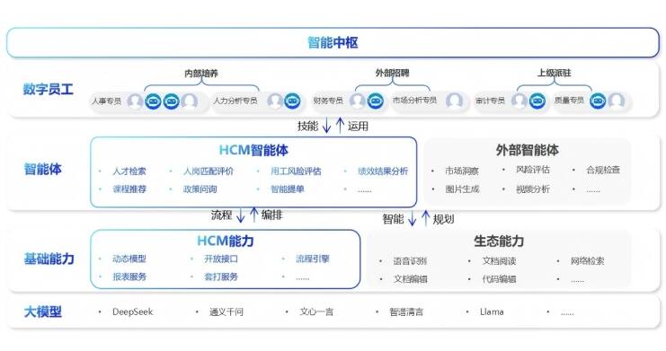The image size is (666, 351).
Task: Click the 人事专员 label
Action: click(107, 101)
